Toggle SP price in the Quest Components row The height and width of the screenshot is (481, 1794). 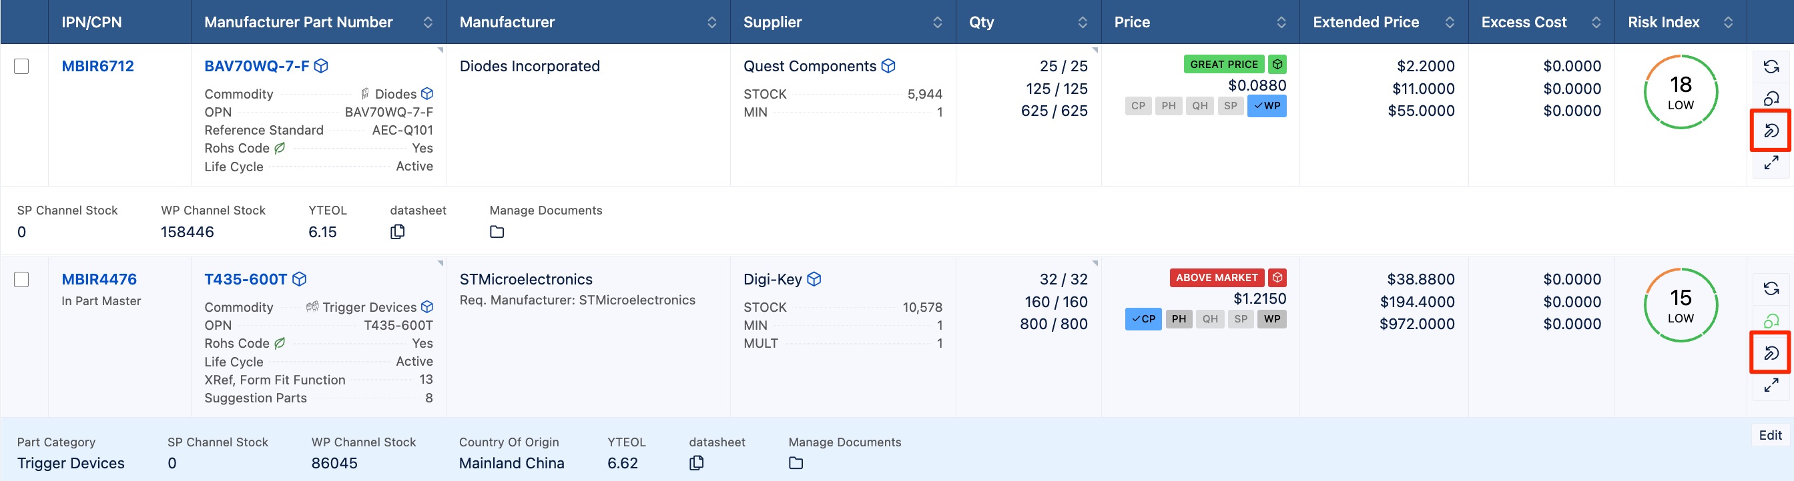pos(1231,106)
